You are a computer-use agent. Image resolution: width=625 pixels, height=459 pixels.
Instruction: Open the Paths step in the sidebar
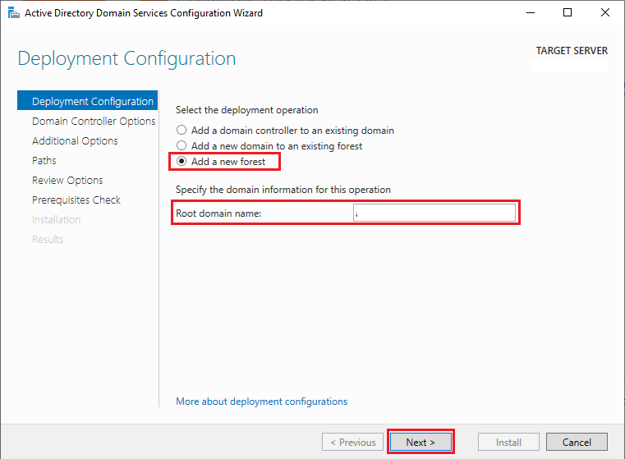44,161
